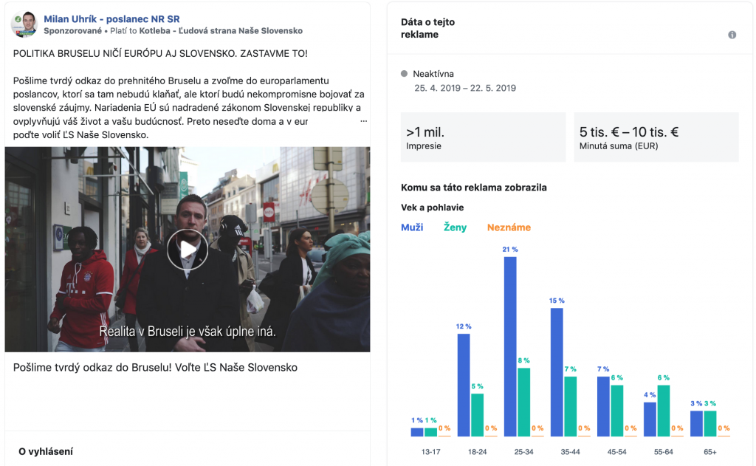
Task: Click the Dáta o tejto reklame heading
Action: tap(427, 28)
